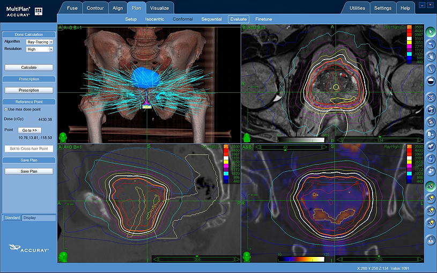Open the Help tab
Screen dimensions: 437x273
(x=405, y=8)
